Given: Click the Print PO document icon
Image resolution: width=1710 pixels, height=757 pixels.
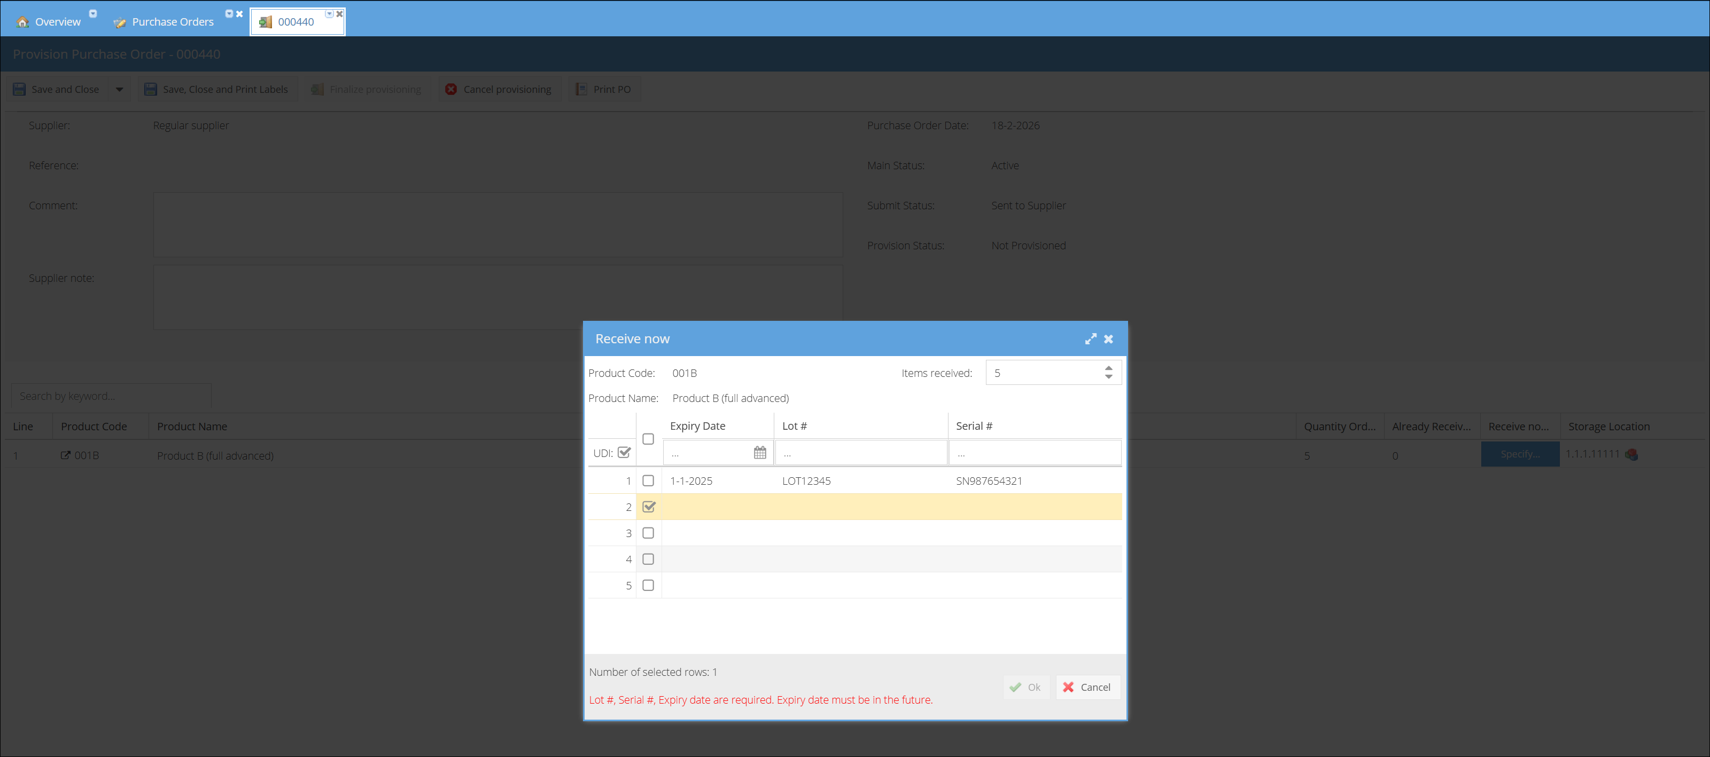Looking at the screenshot, I should pyautogui.click(x=581, y=89).
